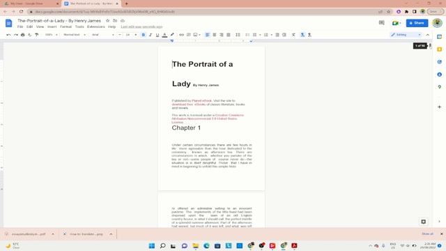Increase the font size
The image size is (446, 251).
coord(136,35)
